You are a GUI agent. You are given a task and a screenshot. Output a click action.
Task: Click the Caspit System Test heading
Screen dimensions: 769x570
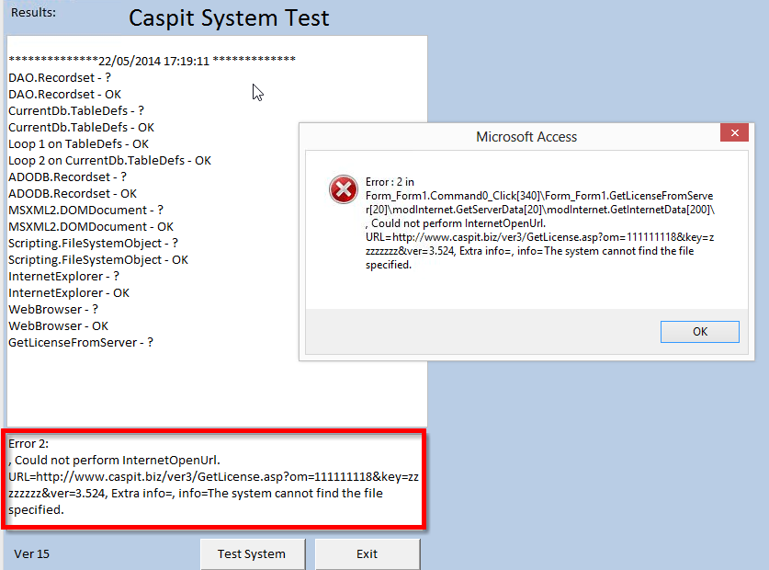tap(229, 18)
